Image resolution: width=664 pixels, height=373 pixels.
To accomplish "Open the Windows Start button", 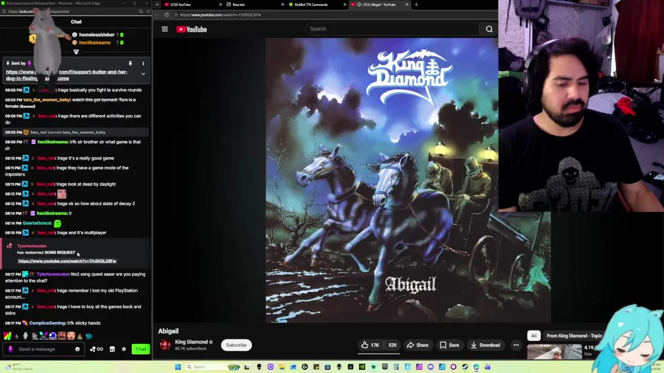I will point(178,367).
